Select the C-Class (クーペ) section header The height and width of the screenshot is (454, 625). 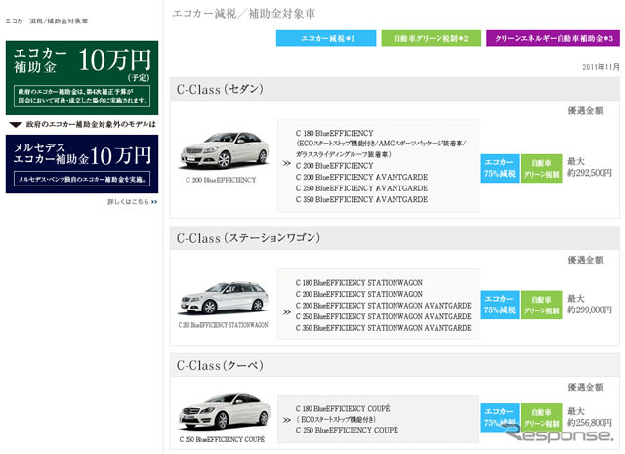click(395, 365)
